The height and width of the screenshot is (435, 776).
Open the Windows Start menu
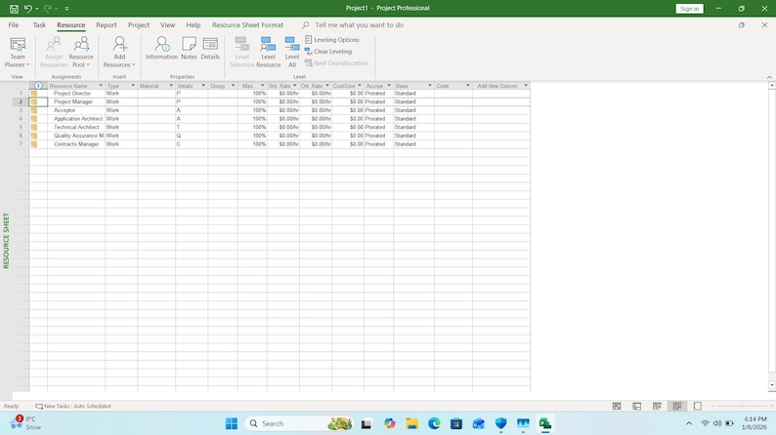click(x=231, y=423)
